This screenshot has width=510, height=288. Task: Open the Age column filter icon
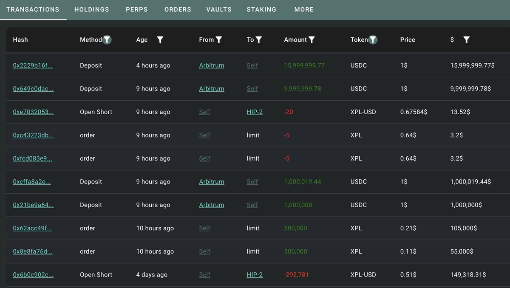[x=160, y=40]
